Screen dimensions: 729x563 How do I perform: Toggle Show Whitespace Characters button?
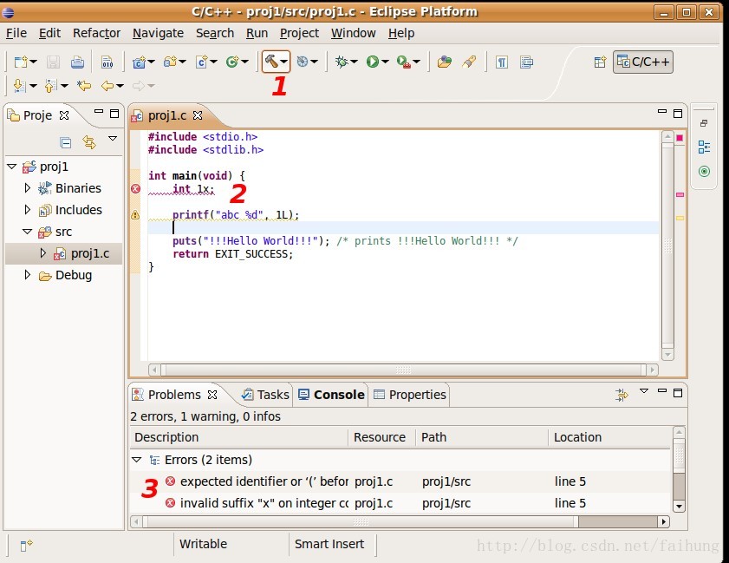point(501,62)
